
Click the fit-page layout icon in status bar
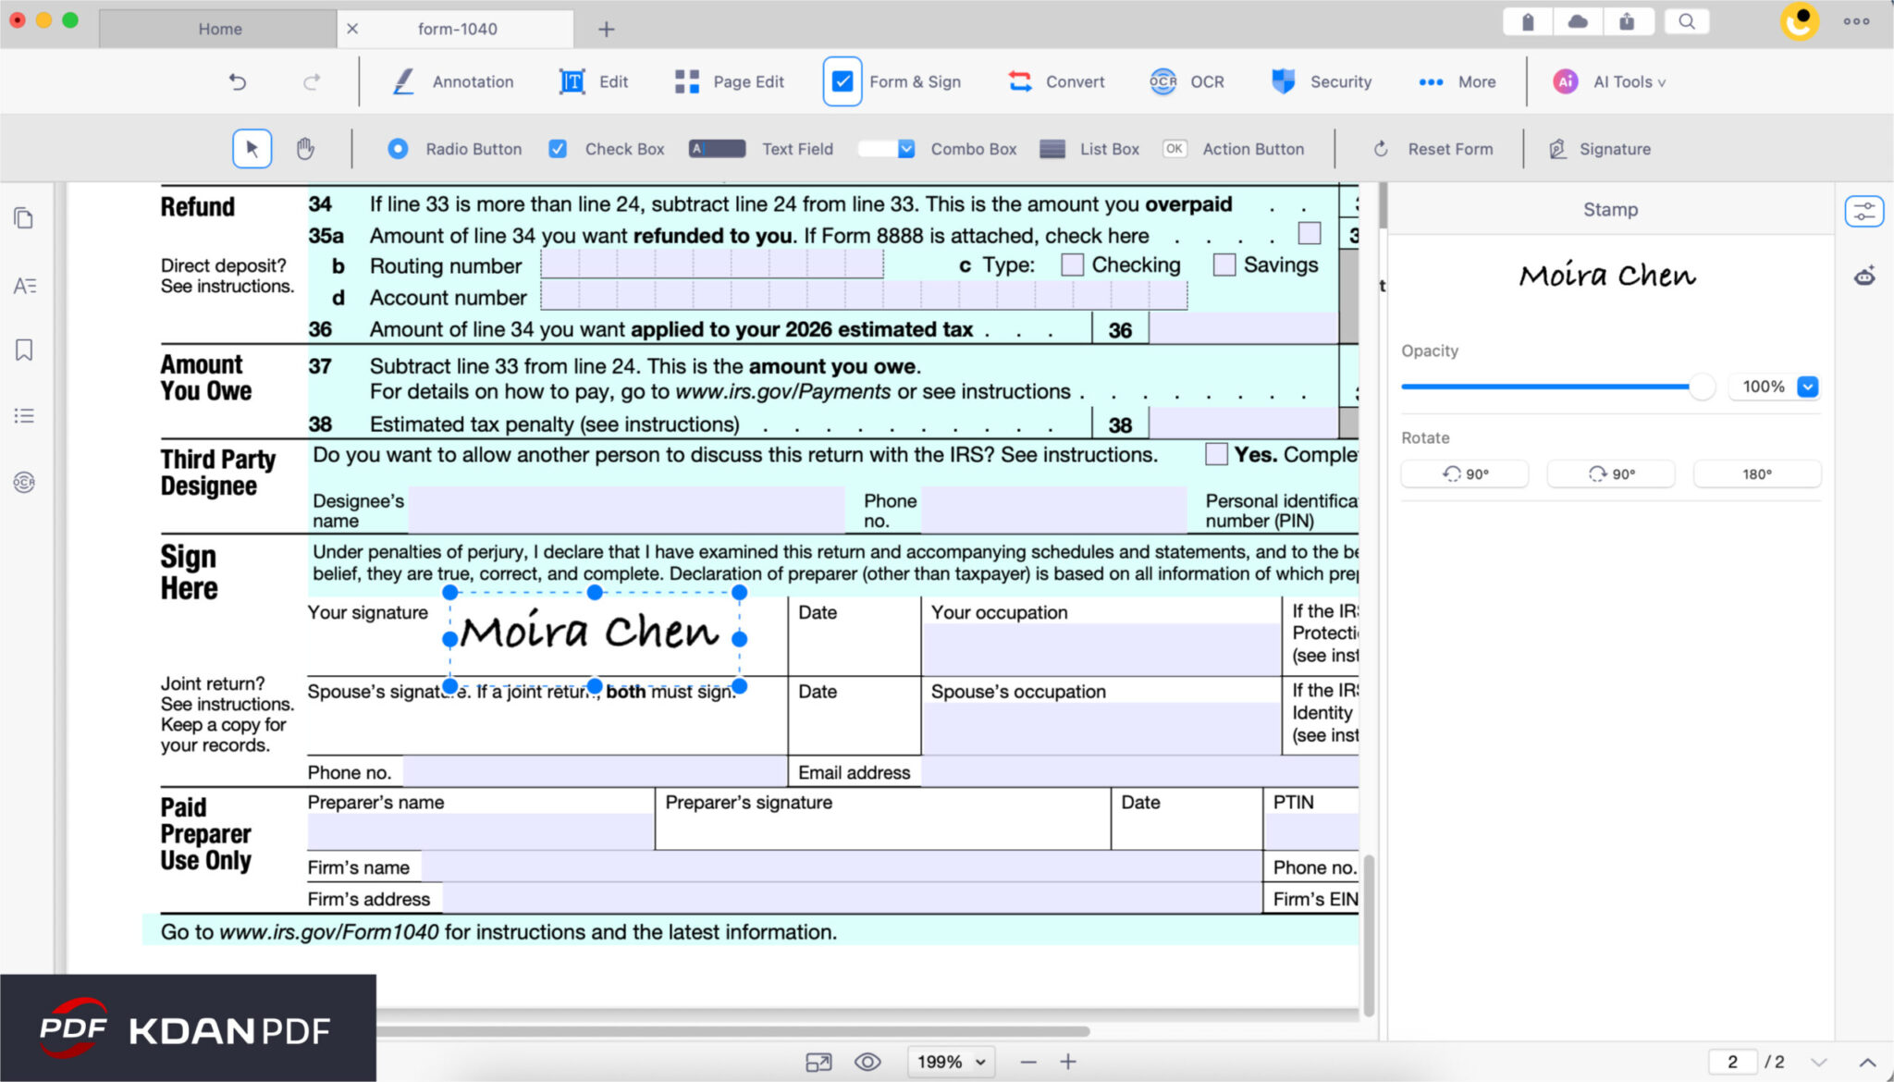[x=818, y=1062]
